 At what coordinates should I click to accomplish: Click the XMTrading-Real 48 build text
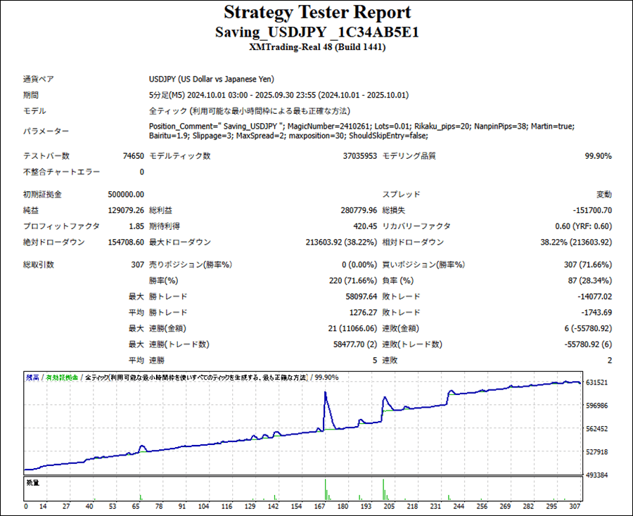click(x=316, y=47)
